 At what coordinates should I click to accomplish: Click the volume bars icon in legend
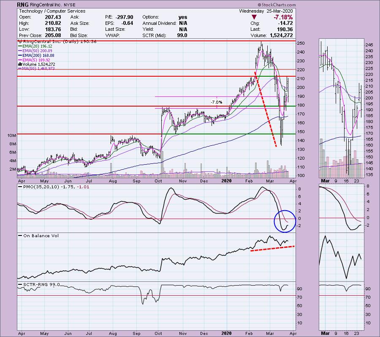point(20,64)
